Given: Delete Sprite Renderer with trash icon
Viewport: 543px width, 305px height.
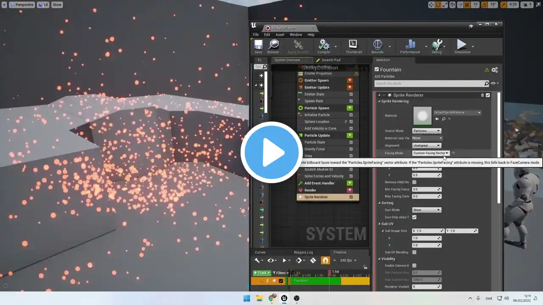Looking at the screenshot, I should click(x=482, y=95).
